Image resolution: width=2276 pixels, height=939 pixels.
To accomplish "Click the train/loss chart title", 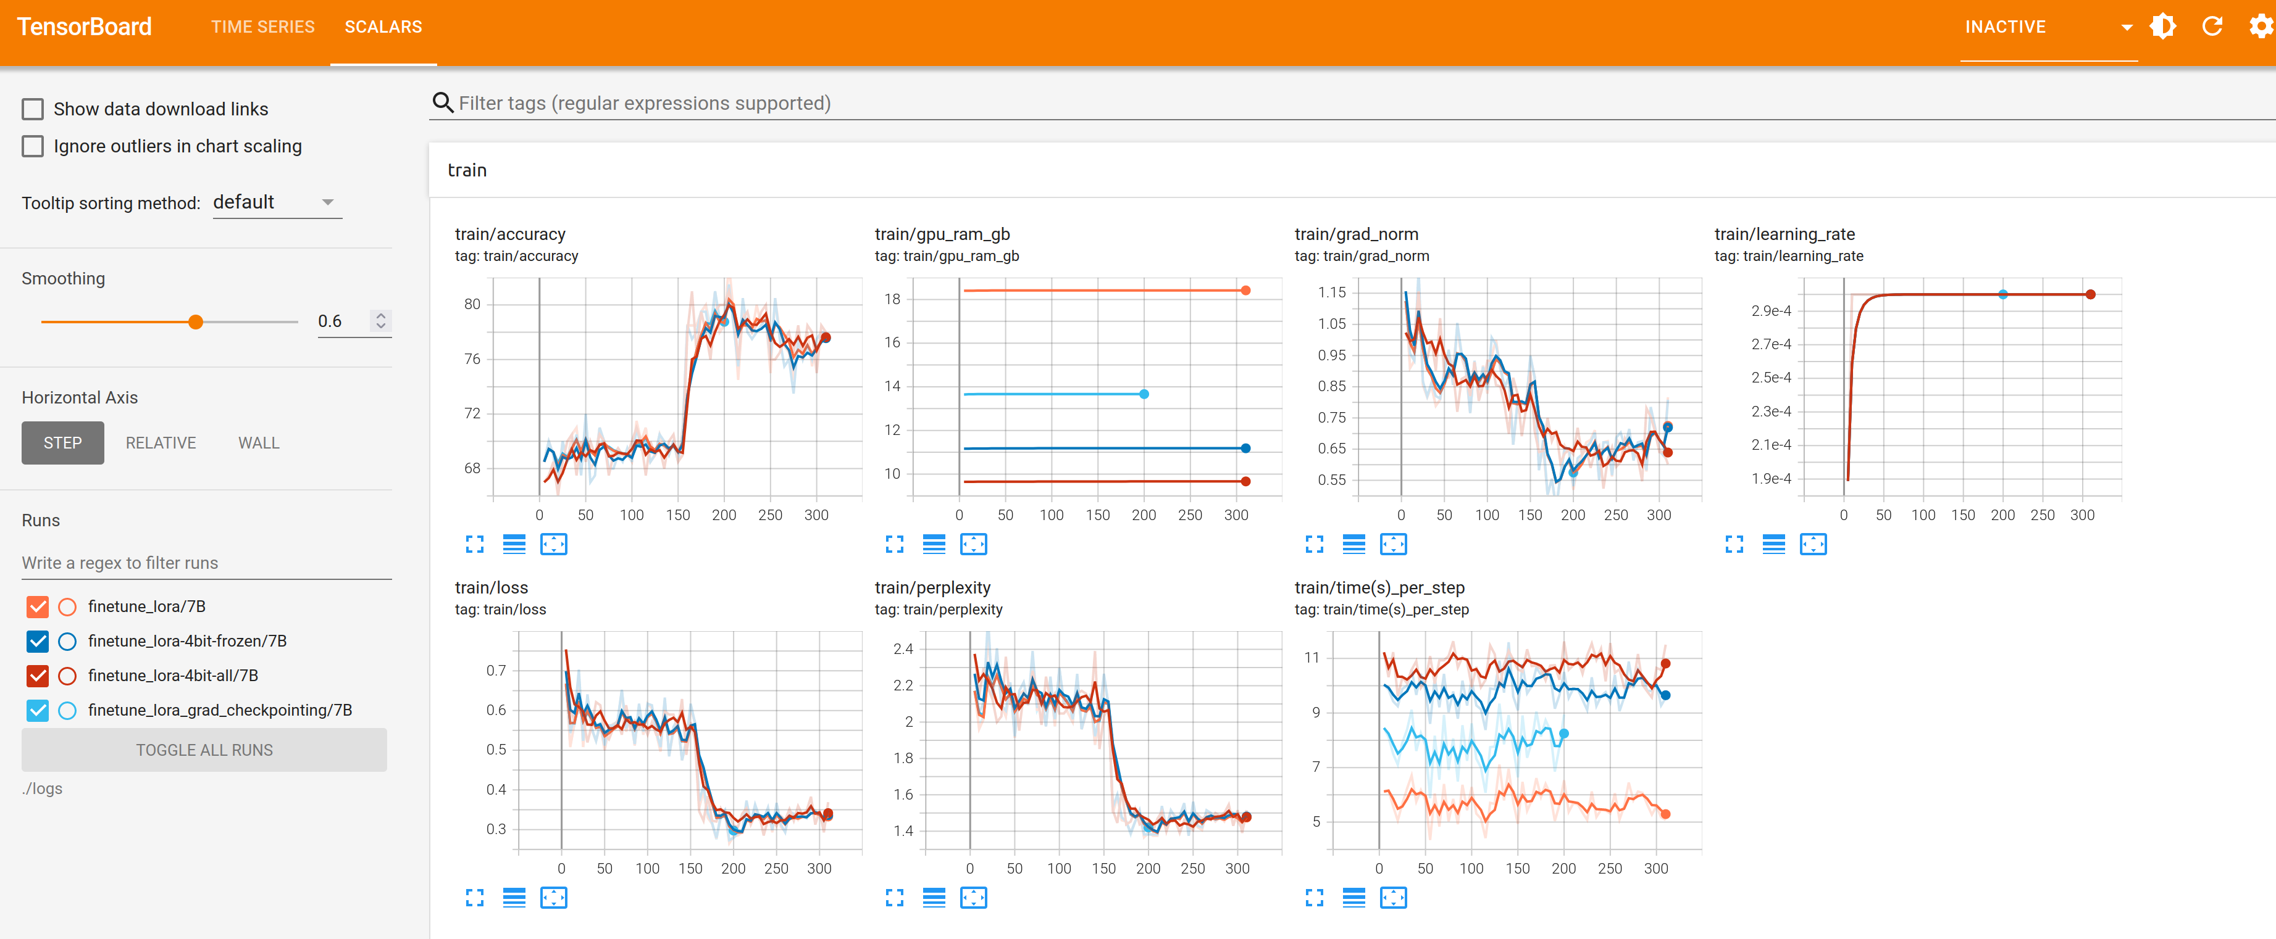I will [492, 588].
